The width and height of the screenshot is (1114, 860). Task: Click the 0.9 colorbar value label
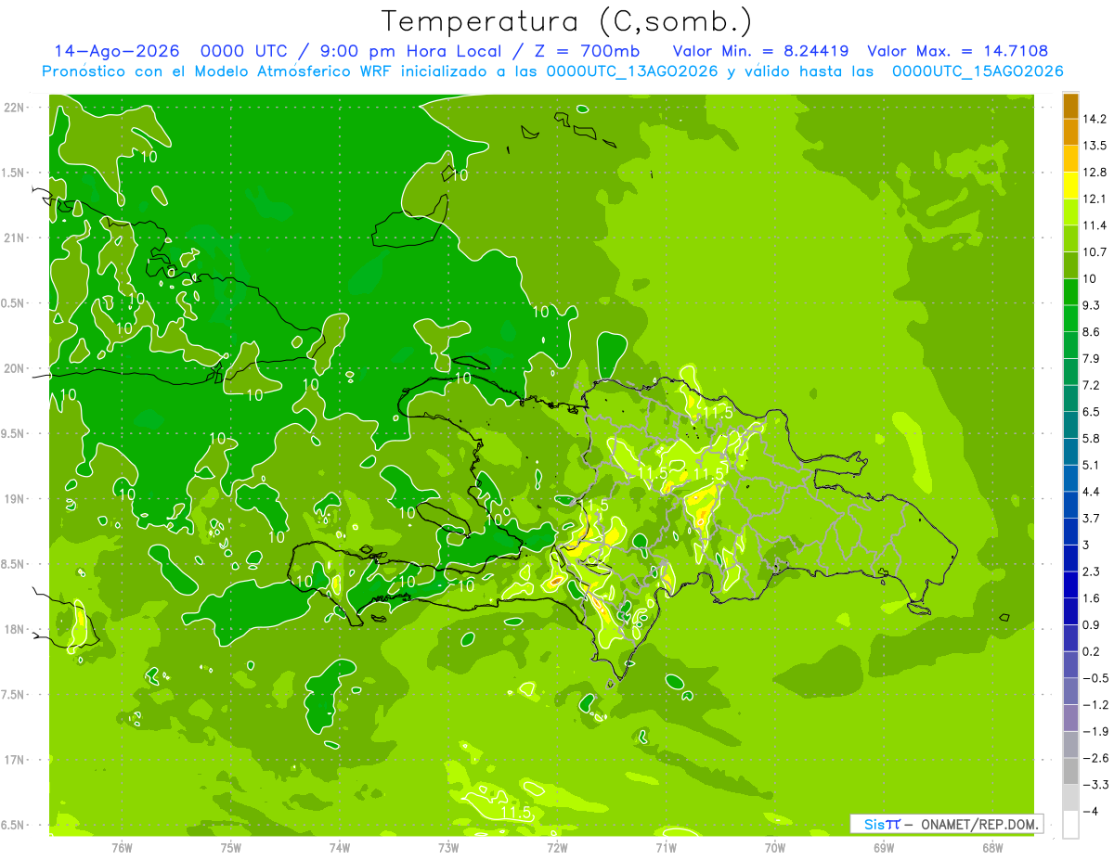1093,625
